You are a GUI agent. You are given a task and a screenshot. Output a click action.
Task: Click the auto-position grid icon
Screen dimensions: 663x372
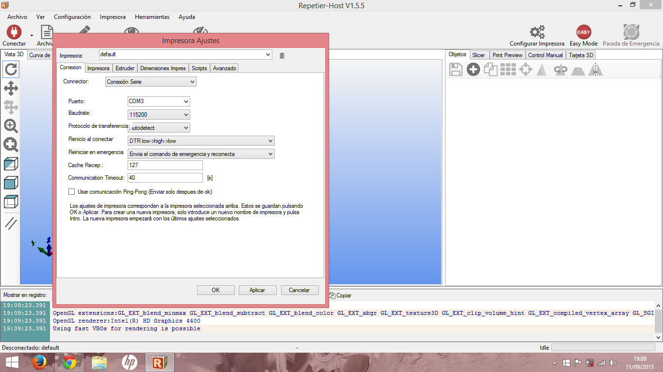[x=508, y=70]
